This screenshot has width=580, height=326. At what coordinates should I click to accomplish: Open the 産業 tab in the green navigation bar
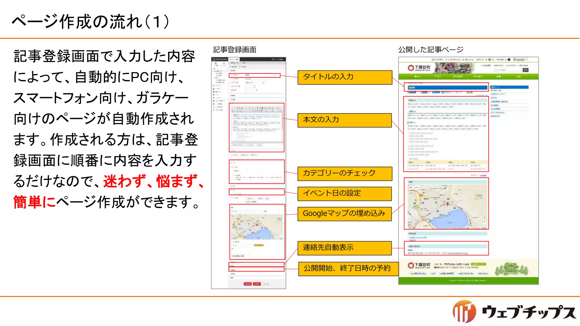click(498, 76)
